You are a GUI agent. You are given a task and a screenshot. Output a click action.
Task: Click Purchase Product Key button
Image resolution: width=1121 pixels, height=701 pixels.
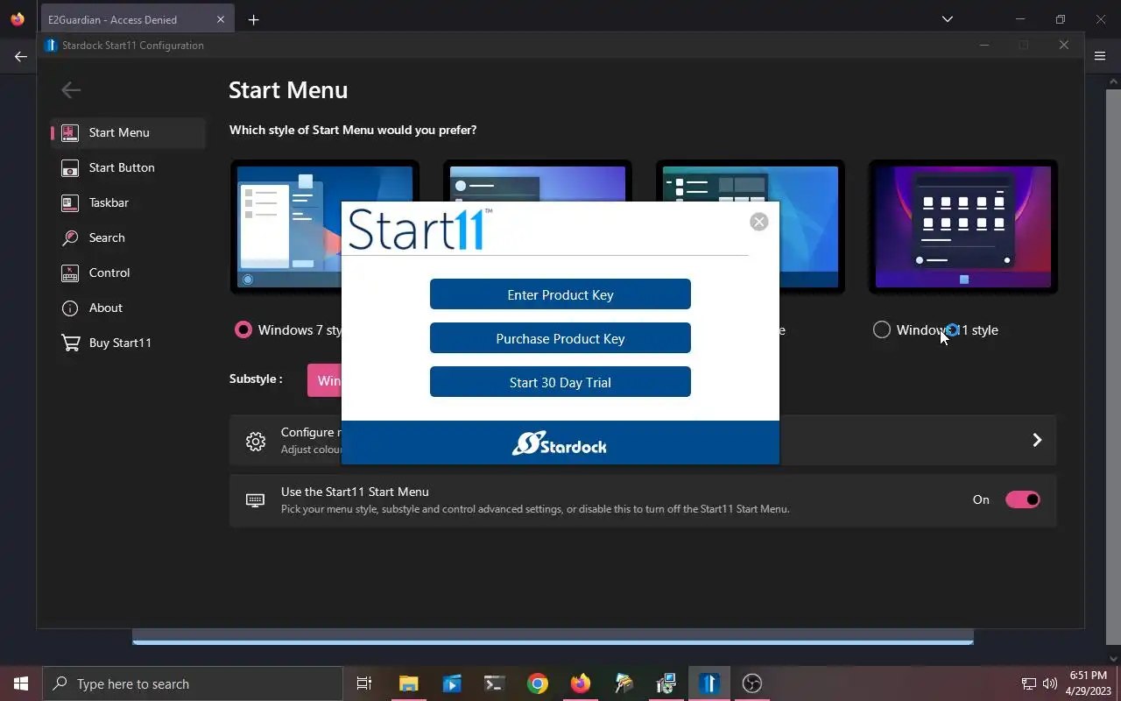point(560,338)
